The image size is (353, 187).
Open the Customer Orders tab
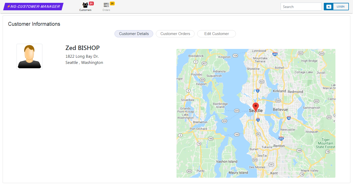click(x=175, y=34)
